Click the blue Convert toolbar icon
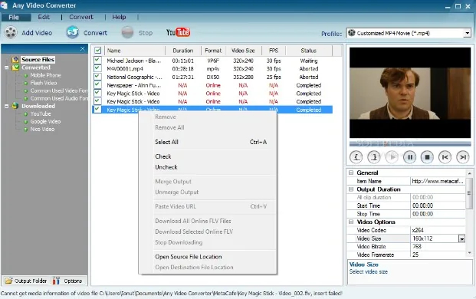This screenshot has height=299, width=476. (73, 32)
